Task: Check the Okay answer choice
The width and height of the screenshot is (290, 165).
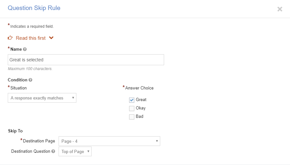Action: [132, 108]
